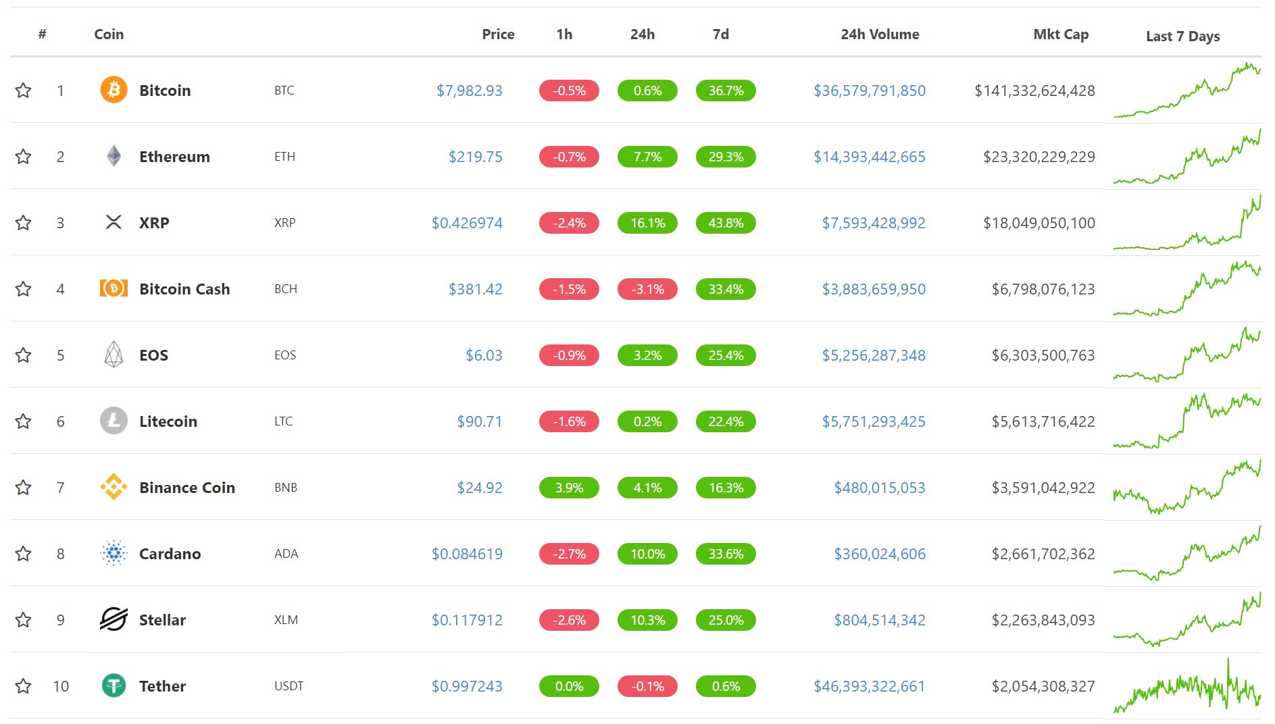This screenshot has width=1275, height=724.
Task: Click XRP price $0.426974
Action: 467,222
